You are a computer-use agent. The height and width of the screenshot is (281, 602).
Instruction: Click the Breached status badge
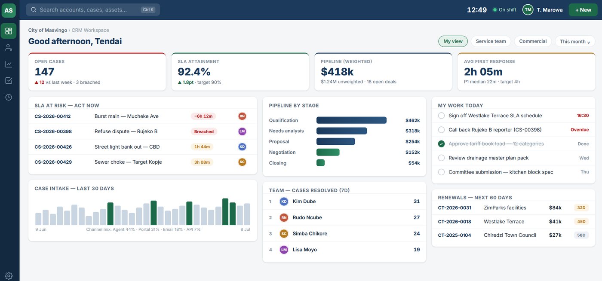pos(204,131)
